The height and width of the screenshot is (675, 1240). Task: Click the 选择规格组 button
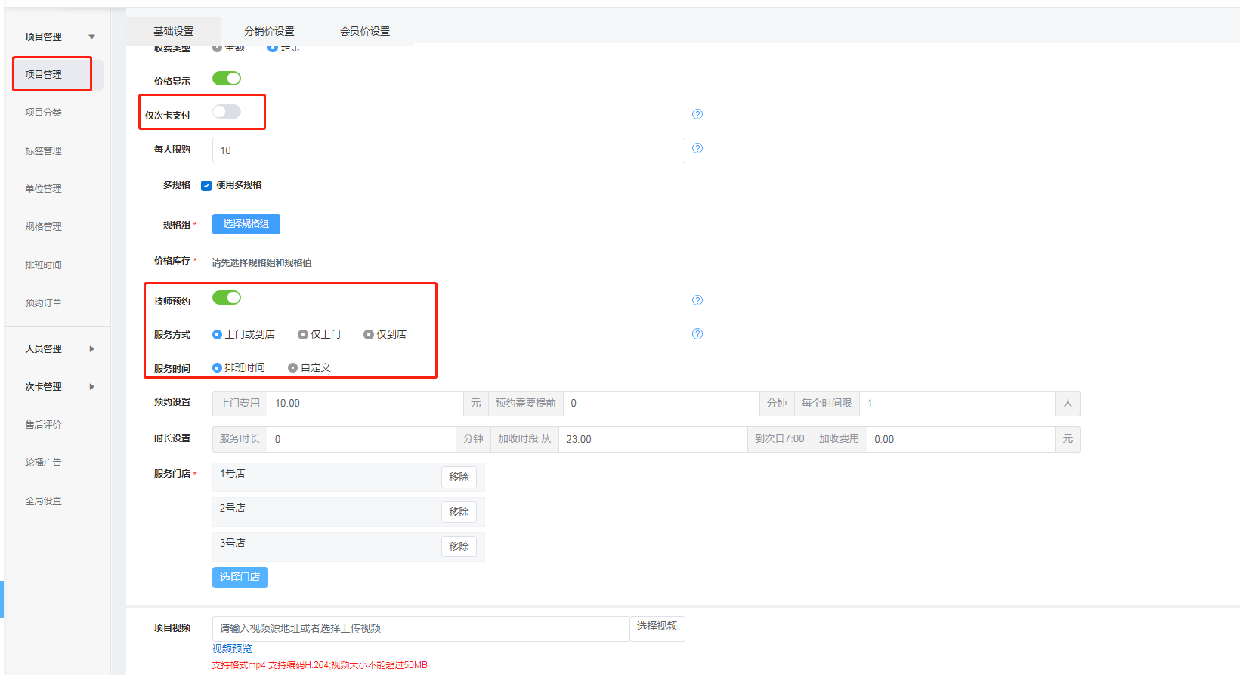click(246, 224)
